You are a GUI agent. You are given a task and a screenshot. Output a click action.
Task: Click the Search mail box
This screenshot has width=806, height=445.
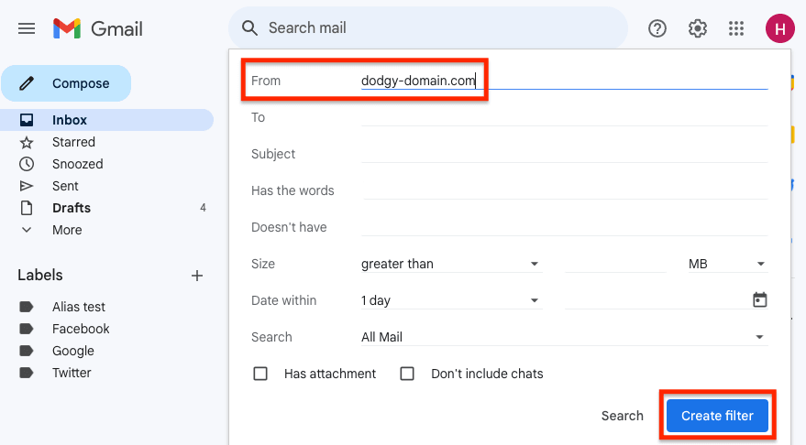[427, 28]
